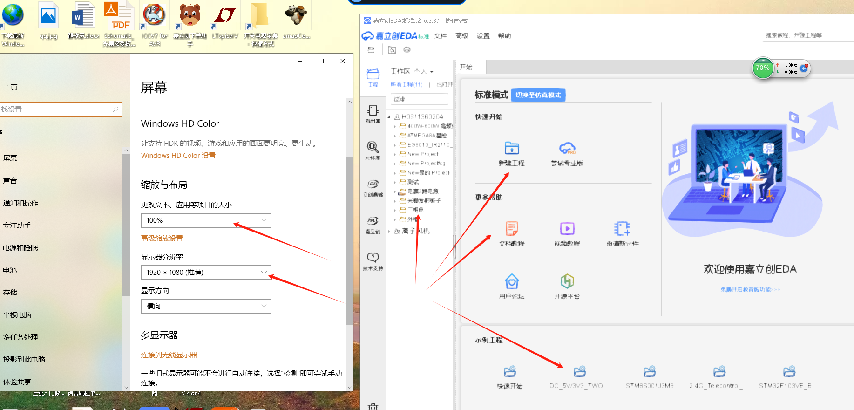
Task: Open the 常用库 common library sidebar icon
Action: (x=373, y=114)
